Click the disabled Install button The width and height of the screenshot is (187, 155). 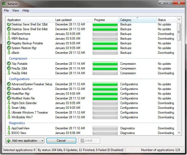pos(89,141)
